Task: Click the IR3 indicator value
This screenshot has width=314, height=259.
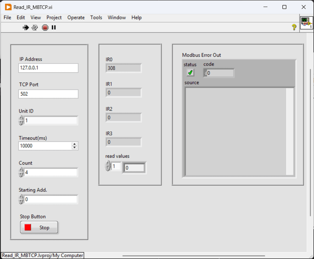Action: (124, 142)
